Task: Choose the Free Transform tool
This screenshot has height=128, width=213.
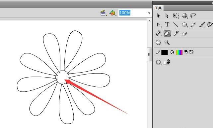Action: (x=176, y=16)
